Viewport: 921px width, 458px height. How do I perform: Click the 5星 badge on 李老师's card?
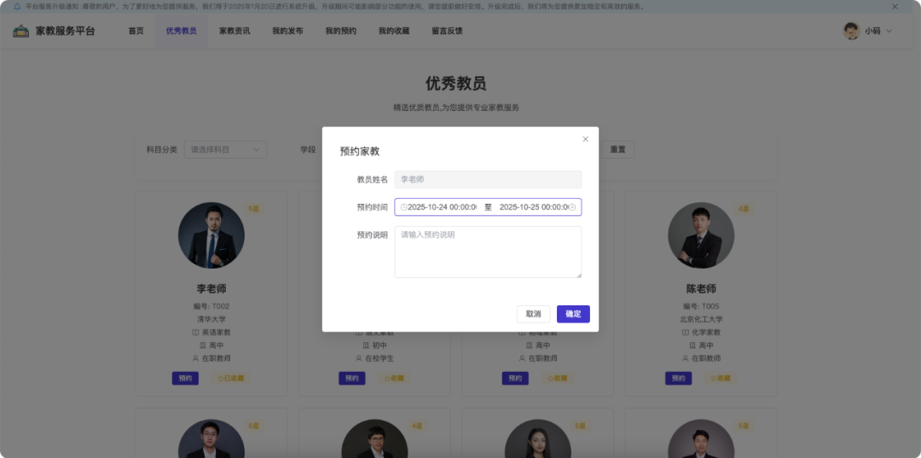254,209
